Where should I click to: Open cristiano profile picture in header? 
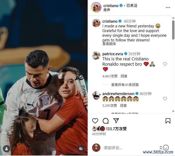(96, 7)
